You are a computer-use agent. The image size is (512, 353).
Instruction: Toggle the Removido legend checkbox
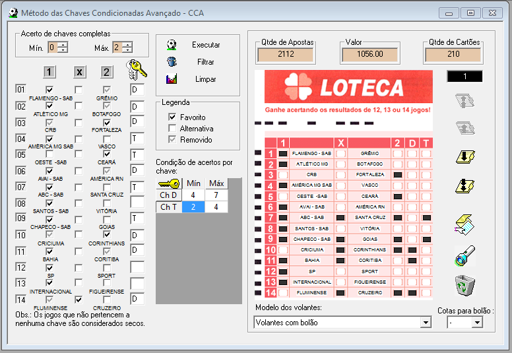point(172,139)
